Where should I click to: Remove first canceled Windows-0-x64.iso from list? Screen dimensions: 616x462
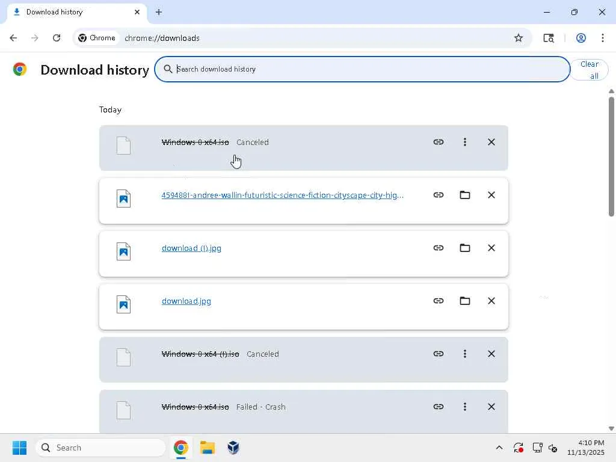491,142
